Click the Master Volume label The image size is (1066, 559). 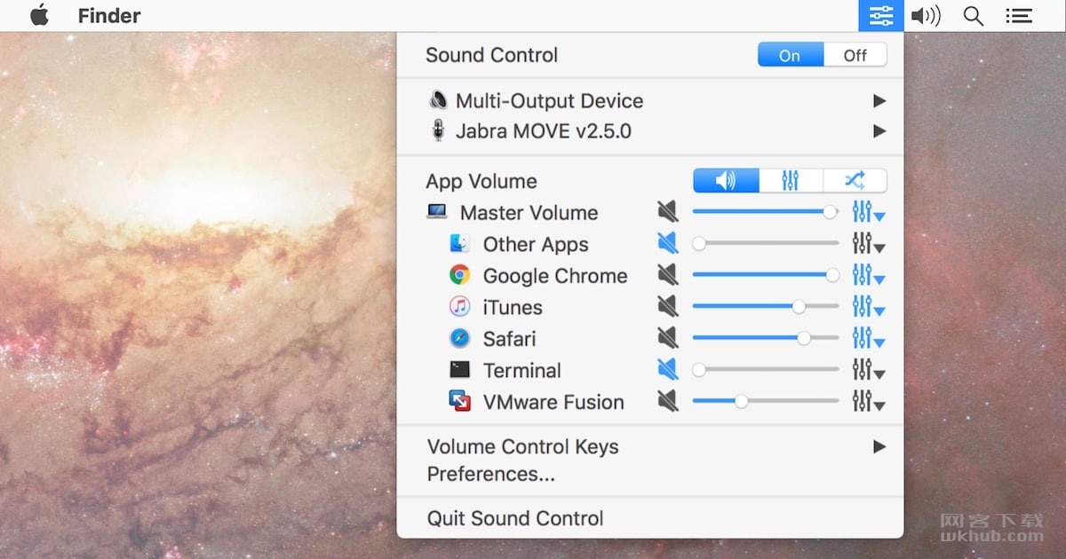(529, 213)
